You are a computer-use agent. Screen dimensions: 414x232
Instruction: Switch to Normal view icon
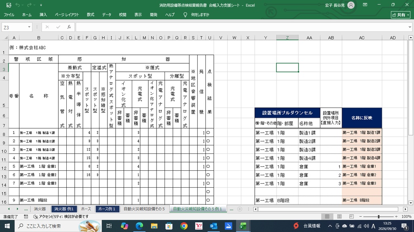327,216
